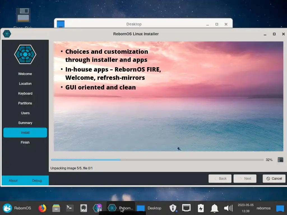Click the disabled Next button
The image size is (287, 215).
[245, 178]
